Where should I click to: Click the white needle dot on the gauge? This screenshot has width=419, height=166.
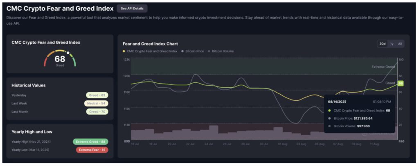(x=68, y=53)
